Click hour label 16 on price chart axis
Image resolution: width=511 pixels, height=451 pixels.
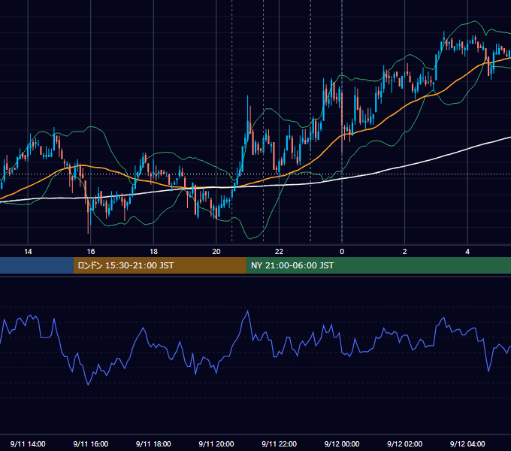91,252
